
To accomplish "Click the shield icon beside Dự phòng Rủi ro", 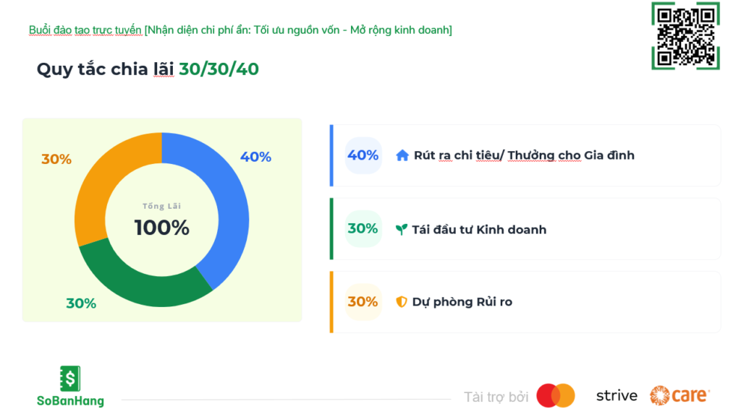I will tap(402, 302).
